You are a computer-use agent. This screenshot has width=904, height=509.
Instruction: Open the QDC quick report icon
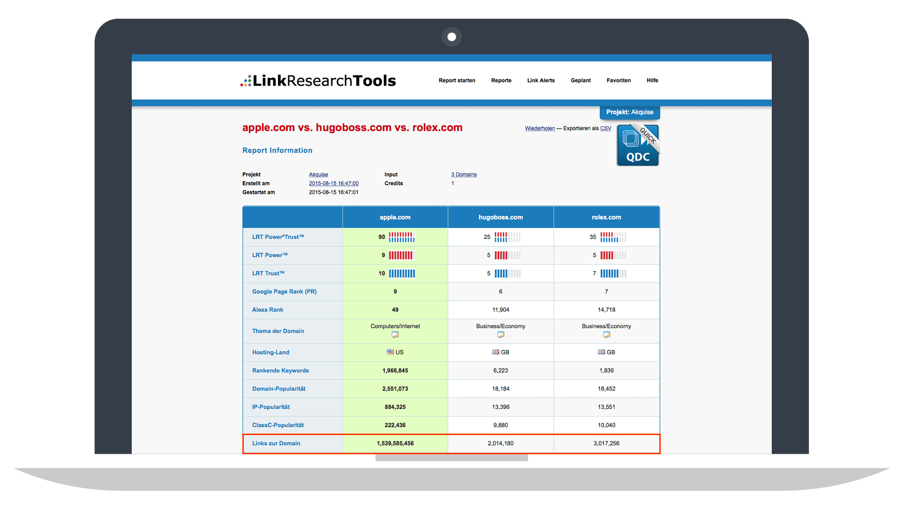pos(638,145)
